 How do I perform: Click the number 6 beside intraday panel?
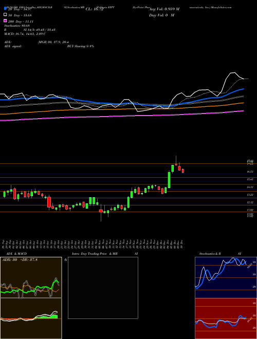(x=66, y=259)
